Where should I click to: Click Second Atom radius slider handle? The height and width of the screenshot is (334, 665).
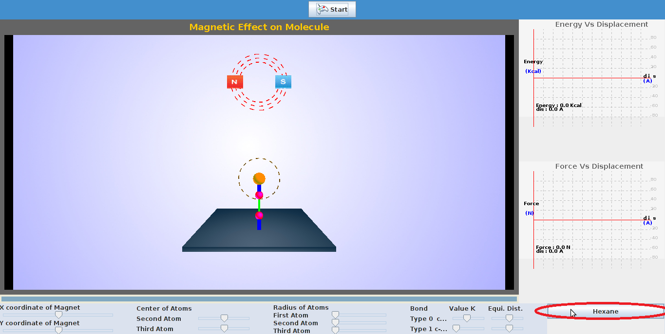point(335,323)
